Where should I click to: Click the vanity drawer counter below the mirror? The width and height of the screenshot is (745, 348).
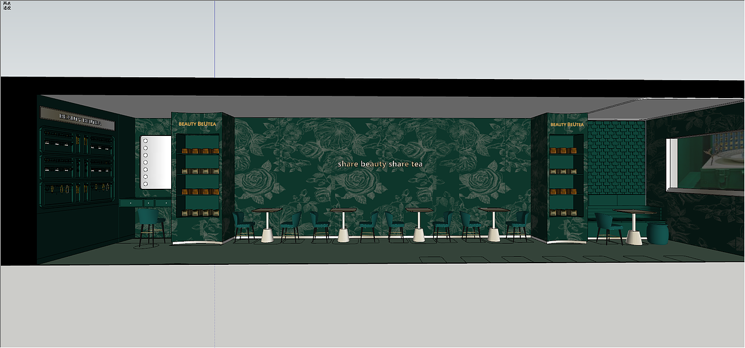click(x=146, y=203)
